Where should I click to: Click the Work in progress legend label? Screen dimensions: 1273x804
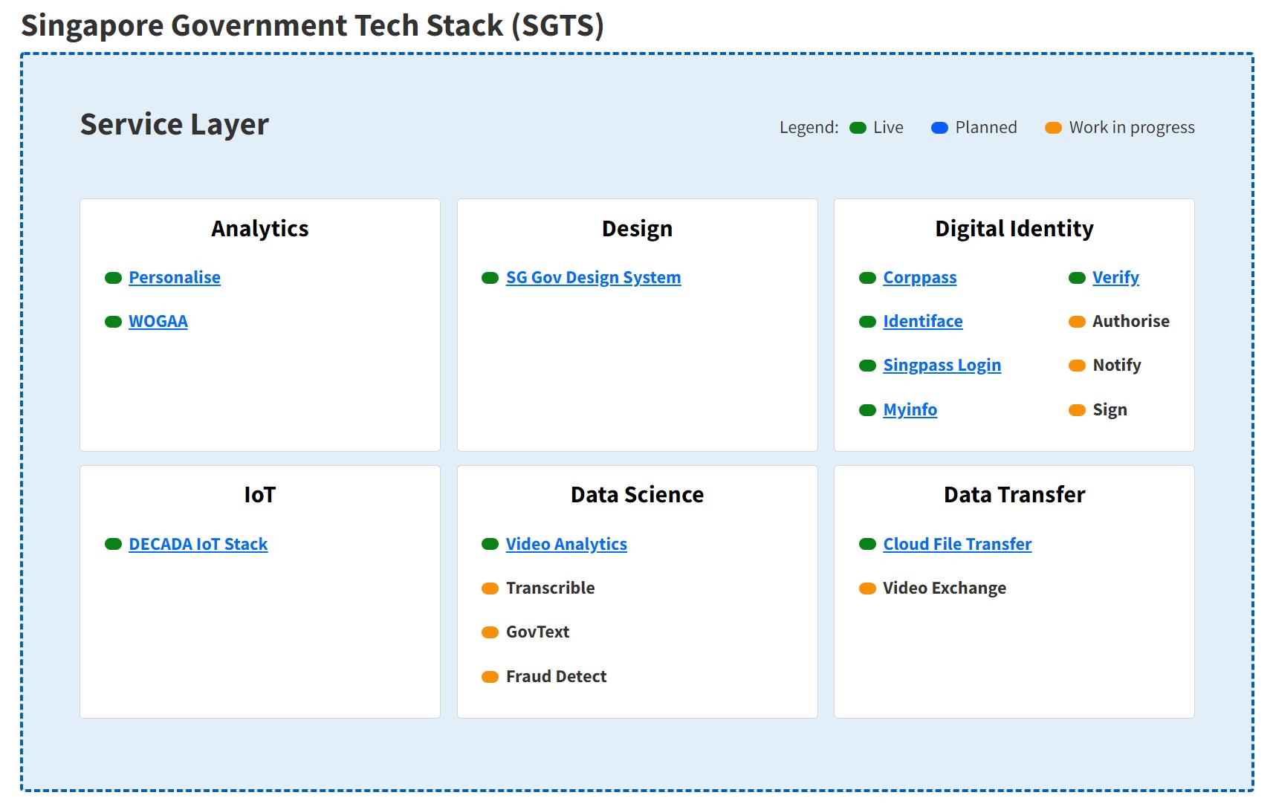click(x=1132, y=127)
